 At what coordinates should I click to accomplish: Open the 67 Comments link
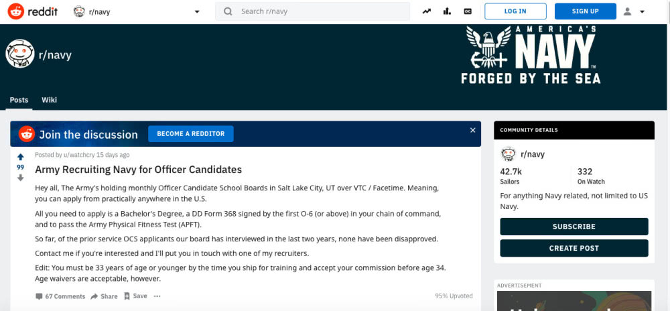(60, 296)
